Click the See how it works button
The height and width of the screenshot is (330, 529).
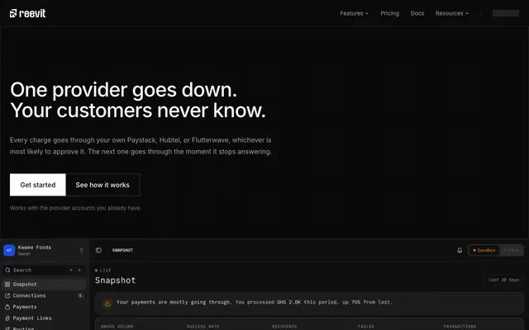[x=102, y=185]
